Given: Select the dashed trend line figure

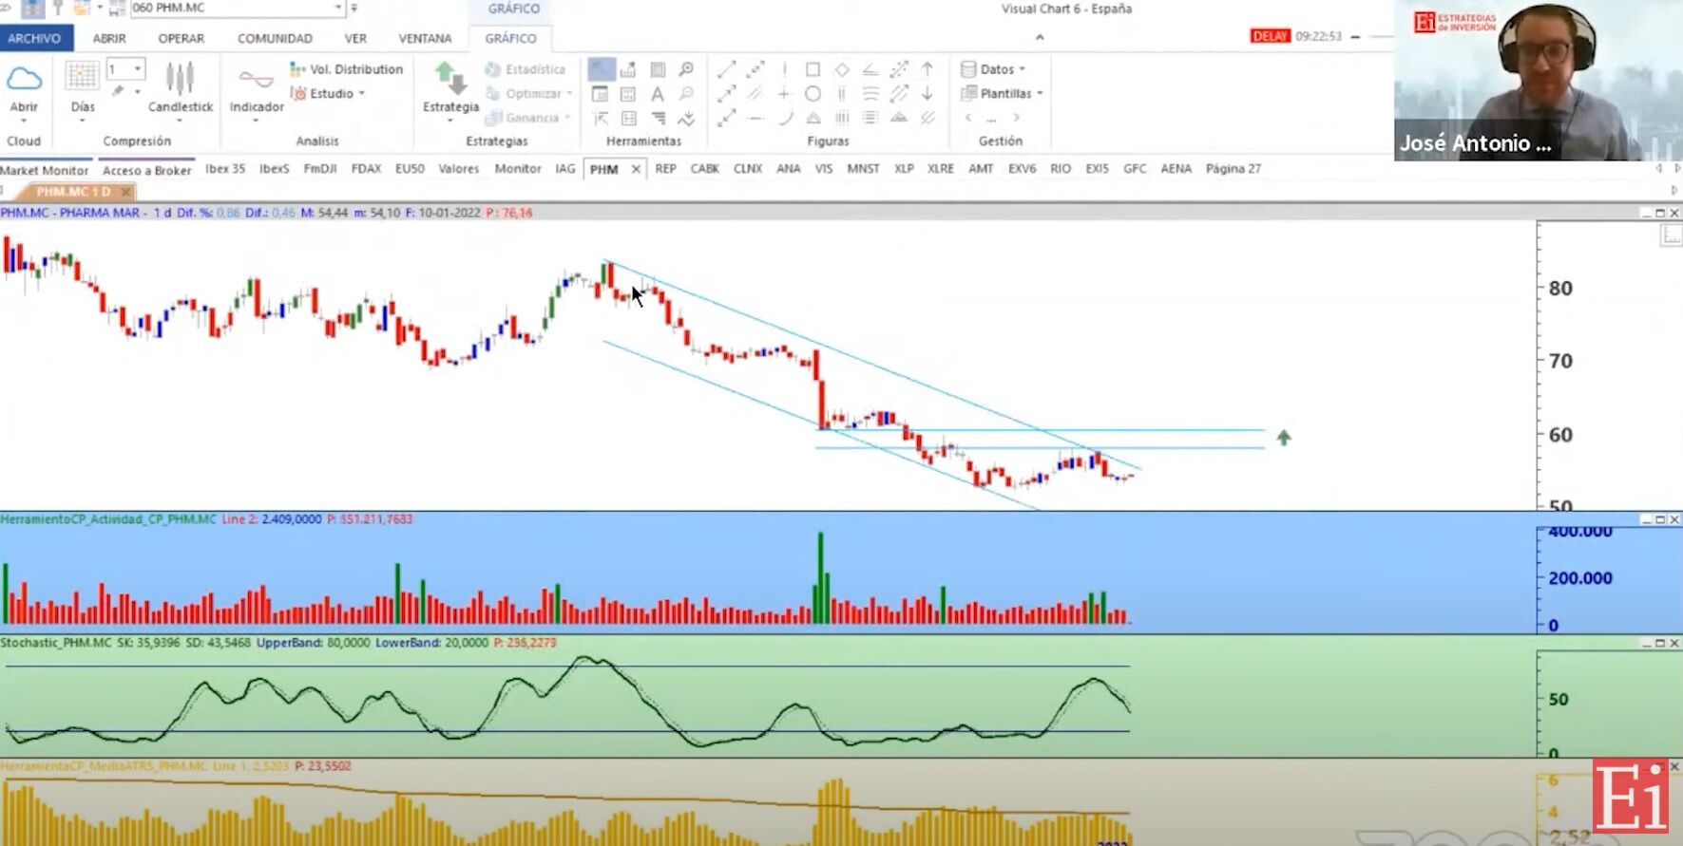Looking at the screenshot, I should tap(755, 69).
